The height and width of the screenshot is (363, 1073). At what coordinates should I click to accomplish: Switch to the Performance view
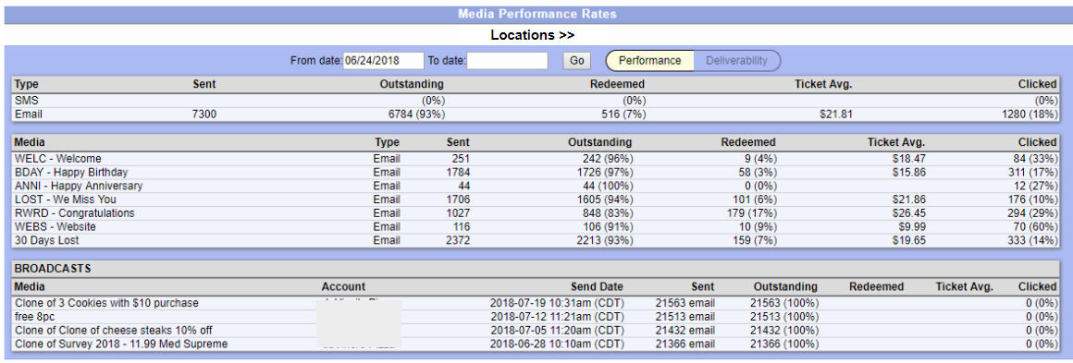tap(649, 61)
